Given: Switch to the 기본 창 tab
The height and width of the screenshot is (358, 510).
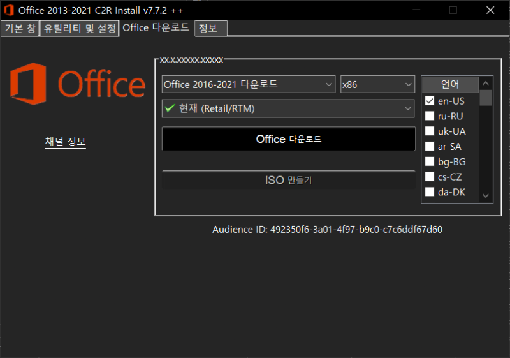Looking at the screenshot, I should [20, 28].
